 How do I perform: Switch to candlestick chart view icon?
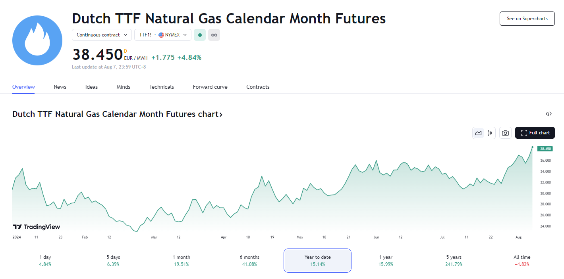point(490,133)
